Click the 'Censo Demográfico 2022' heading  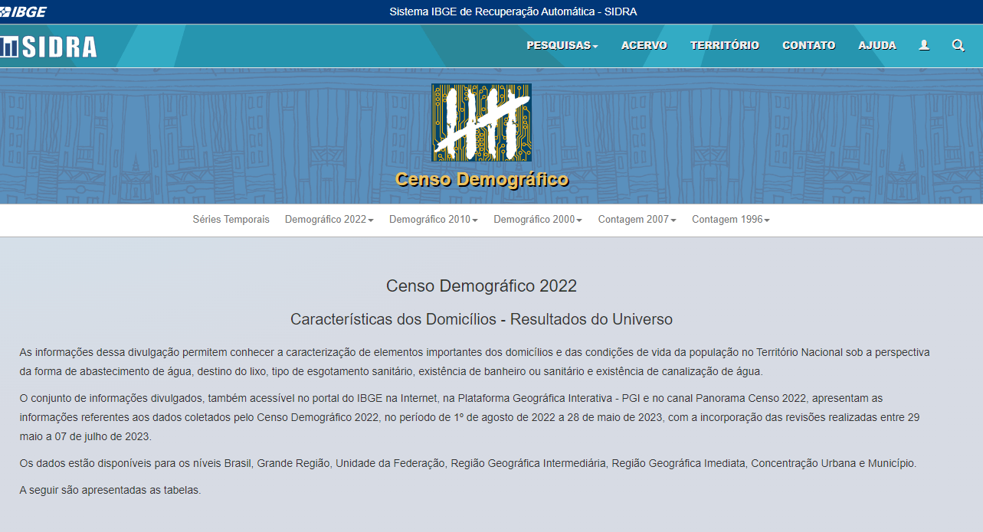coord(481,286)
